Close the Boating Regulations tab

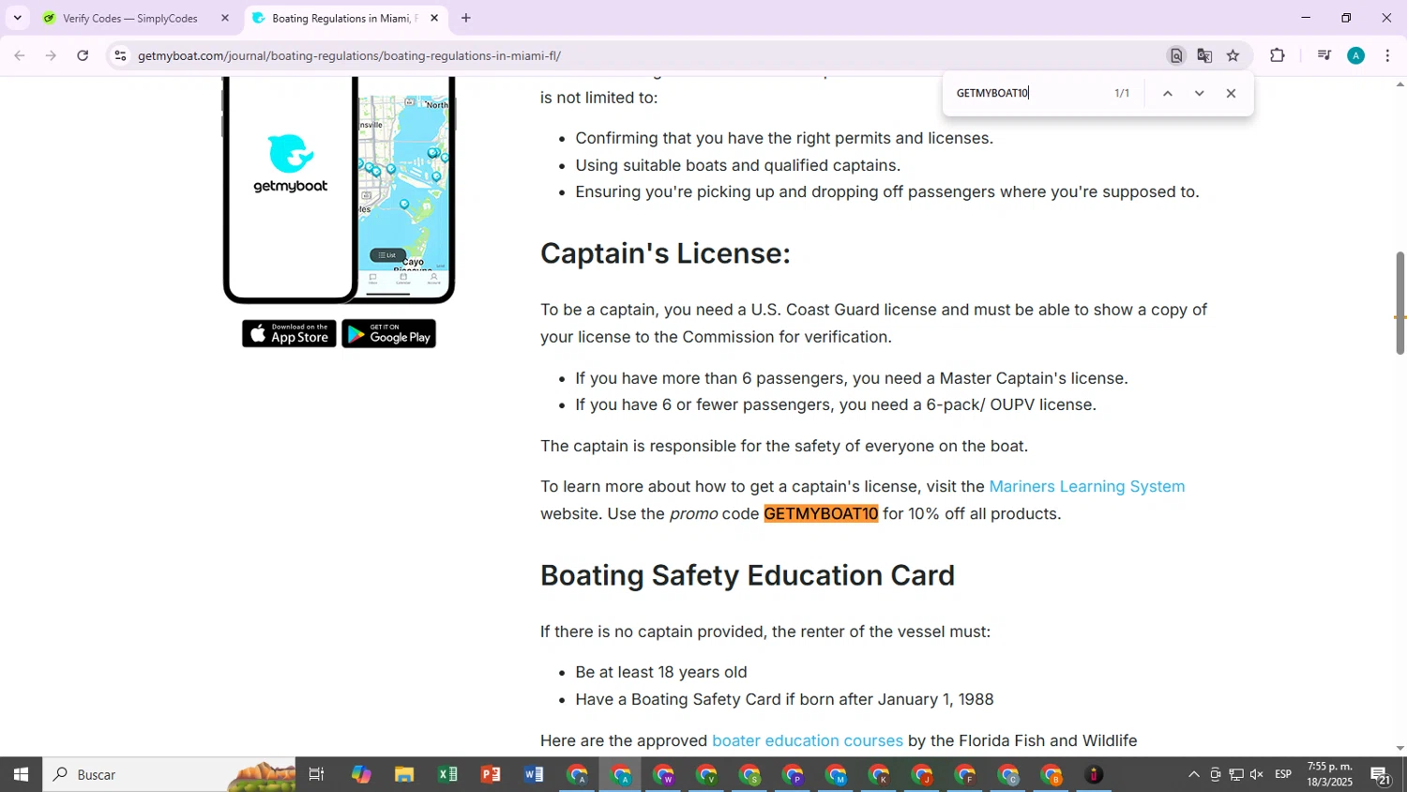pyautogui.click(x=434, y=18)
